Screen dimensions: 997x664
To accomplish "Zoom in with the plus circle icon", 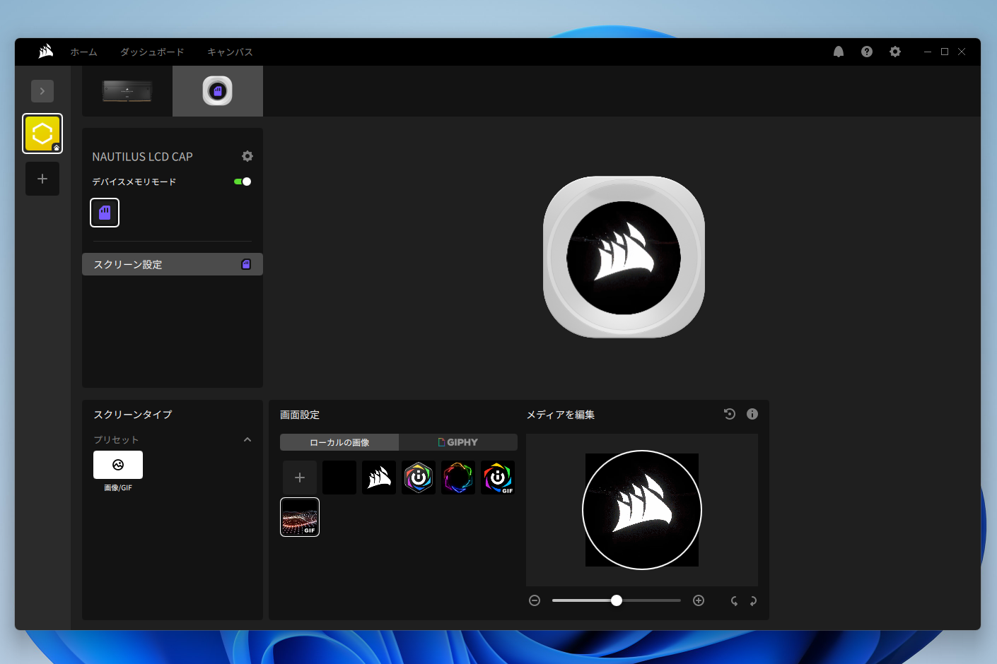I will pos(699,600).
